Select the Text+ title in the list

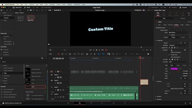[35, 87]
